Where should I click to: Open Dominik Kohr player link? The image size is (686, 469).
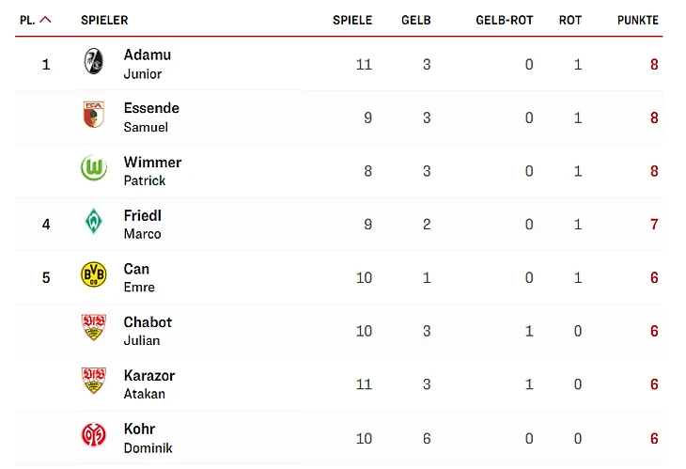[148, 438]
